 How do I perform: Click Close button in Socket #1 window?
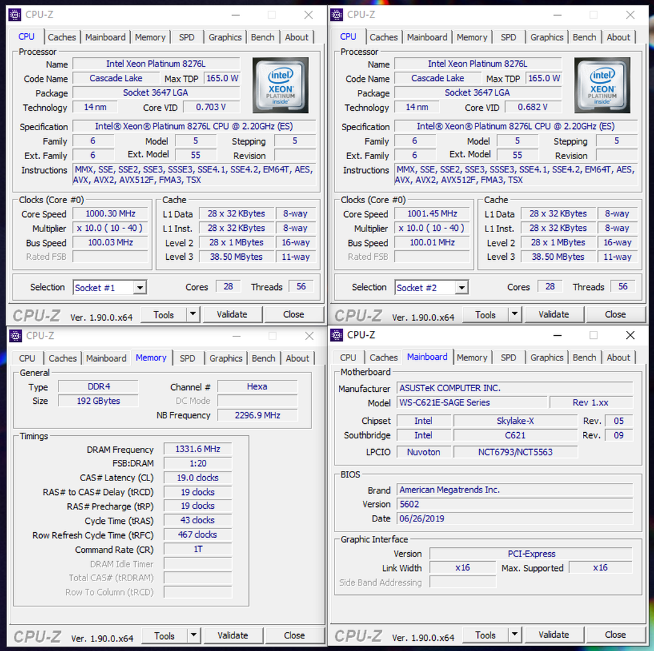click(294, 314)
